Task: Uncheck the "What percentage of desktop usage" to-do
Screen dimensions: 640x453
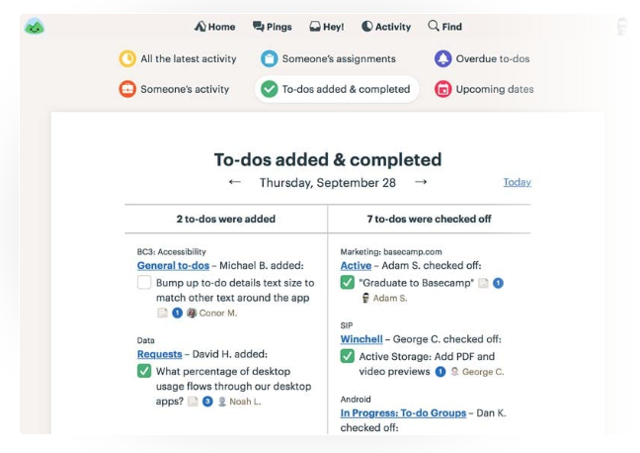Action: pyautogui.click(x=144, y=371)
